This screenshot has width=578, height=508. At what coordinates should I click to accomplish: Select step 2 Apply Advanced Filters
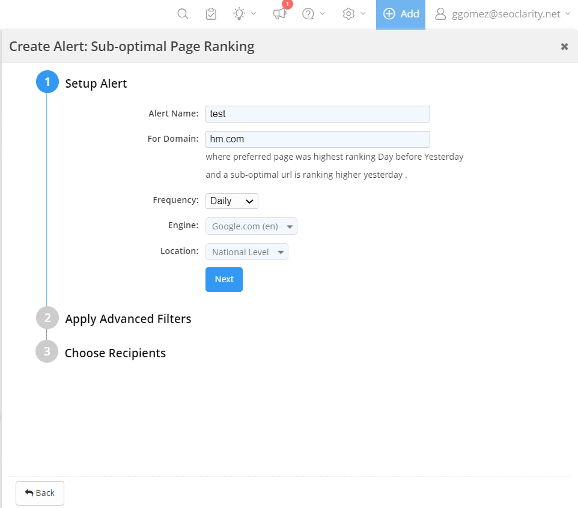pos(127,319)
